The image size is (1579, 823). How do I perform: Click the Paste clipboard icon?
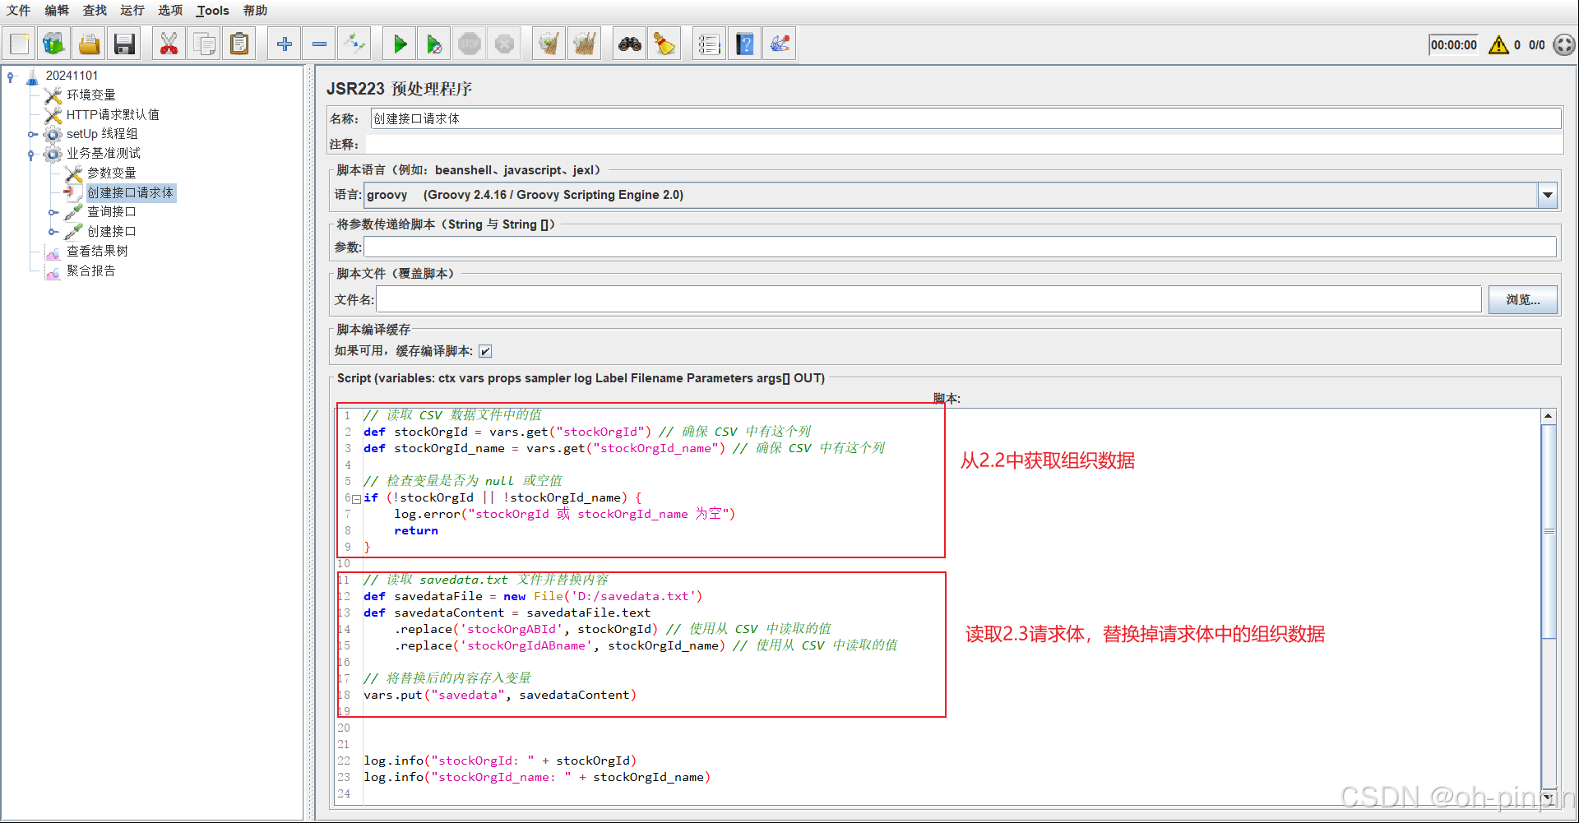239,44
